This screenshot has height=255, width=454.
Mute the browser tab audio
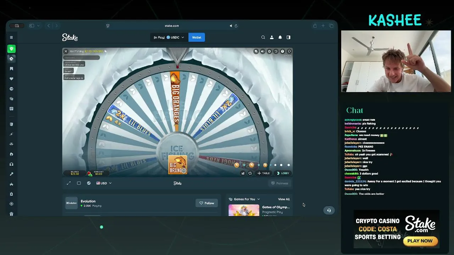[231, 26]
